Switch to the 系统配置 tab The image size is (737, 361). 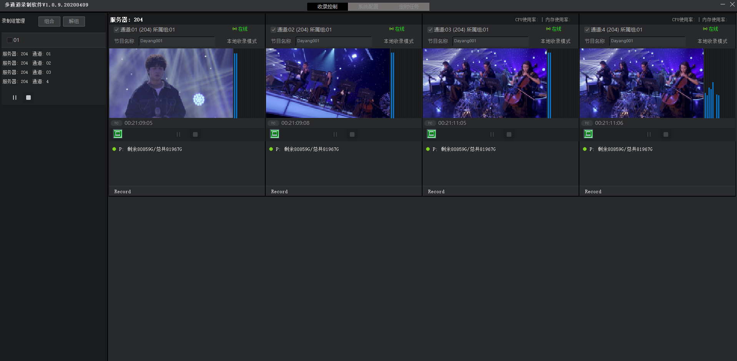(x=368, y=7)
